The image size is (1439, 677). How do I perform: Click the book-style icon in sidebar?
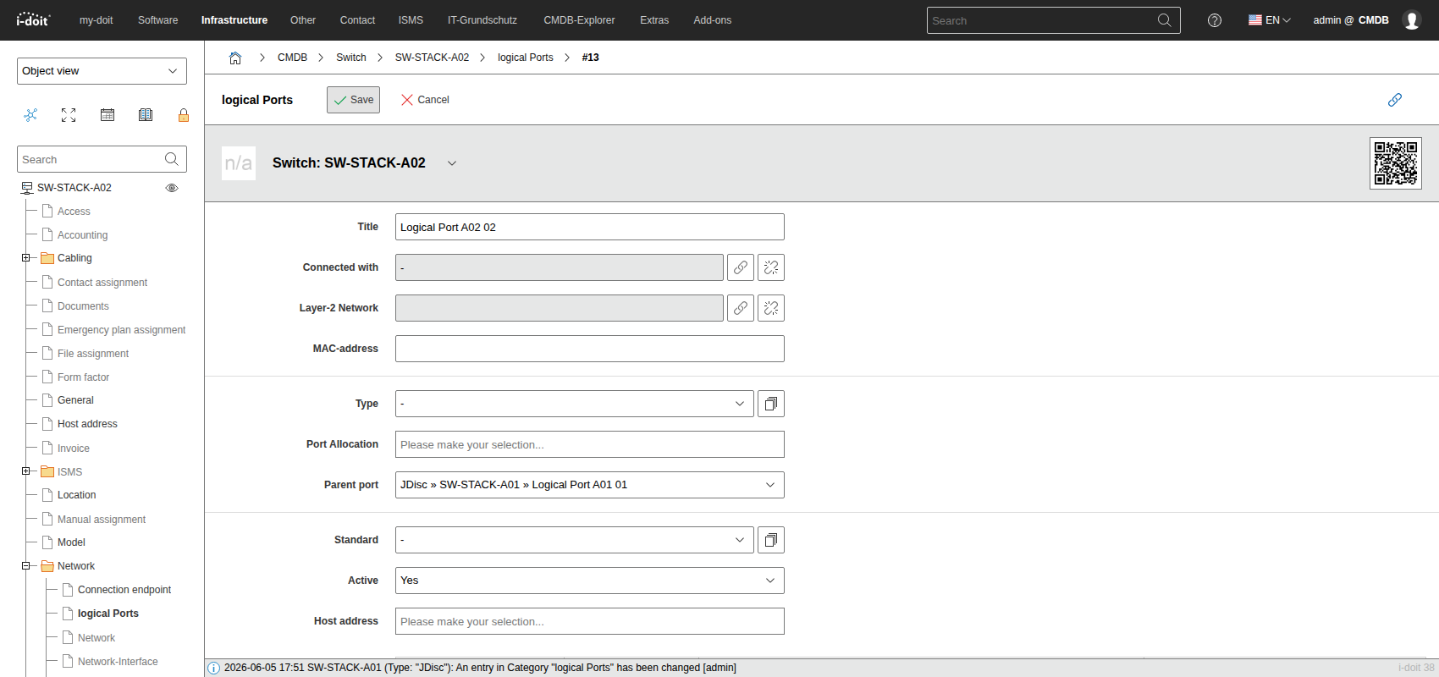[146, 115]
